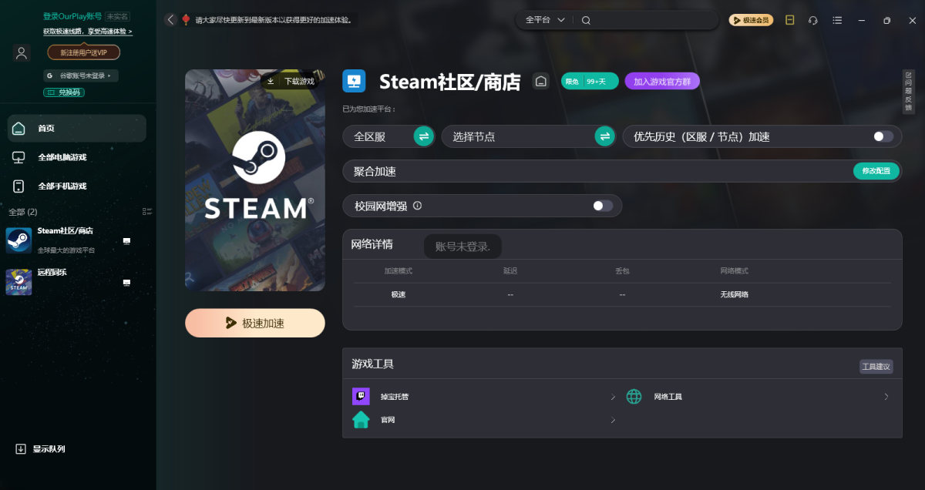
Task: Toggle 优先历史（区服/节点）加速 switch
Action: 883,136
